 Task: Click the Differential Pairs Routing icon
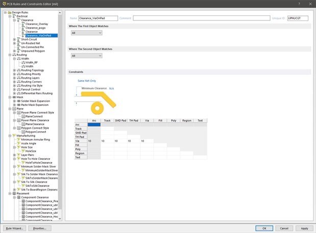point(19,93)
